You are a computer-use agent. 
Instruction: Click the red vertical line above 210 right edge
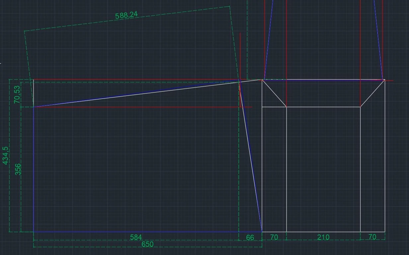click(x=361, y=50)
